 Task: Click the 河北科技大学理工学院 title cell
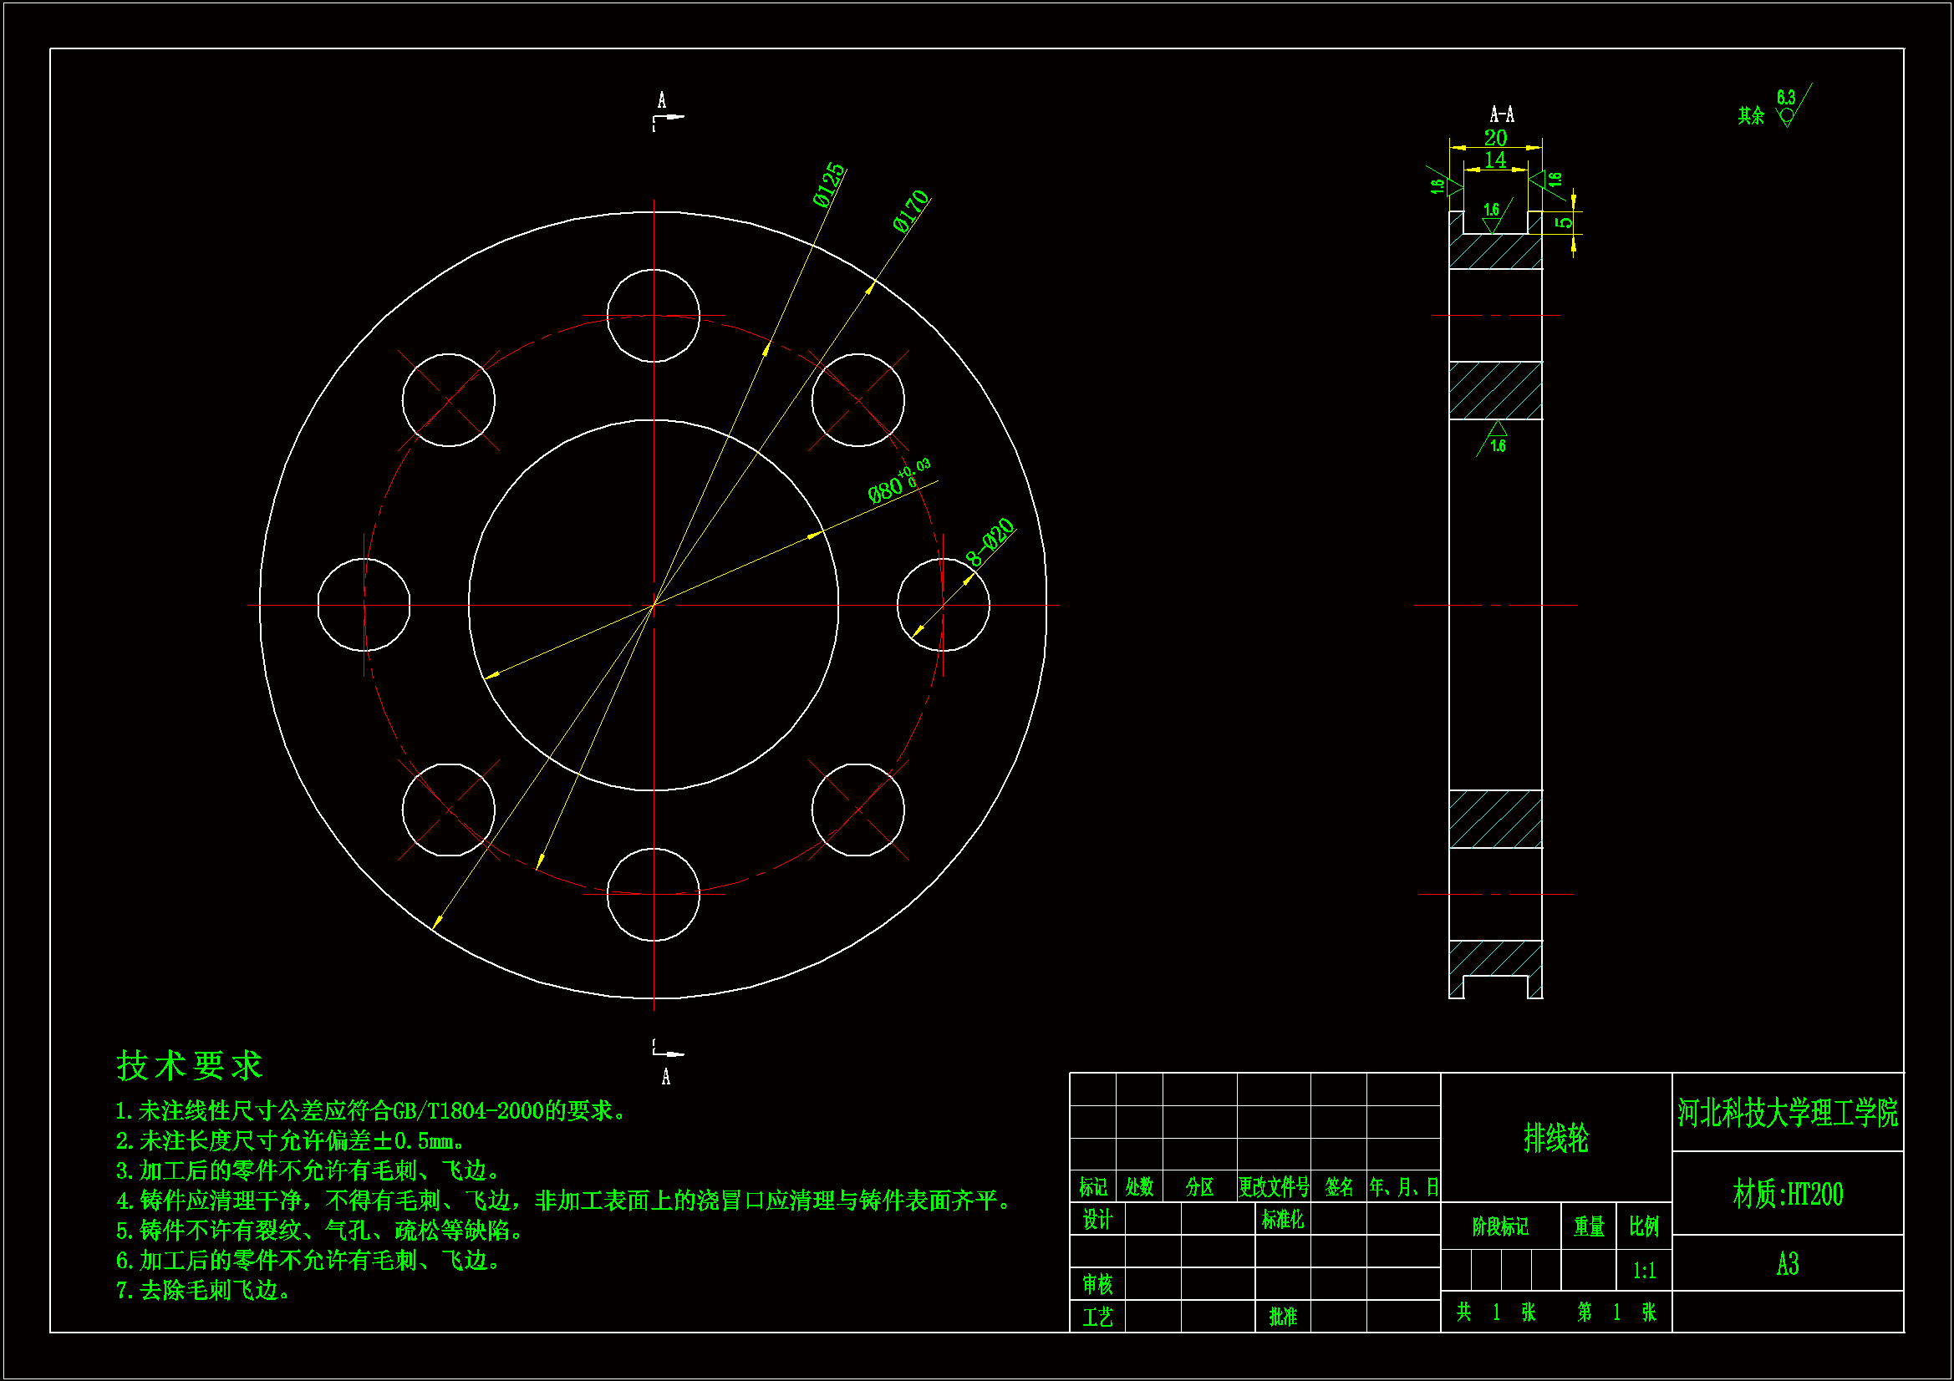[x=1787, y=1113]
